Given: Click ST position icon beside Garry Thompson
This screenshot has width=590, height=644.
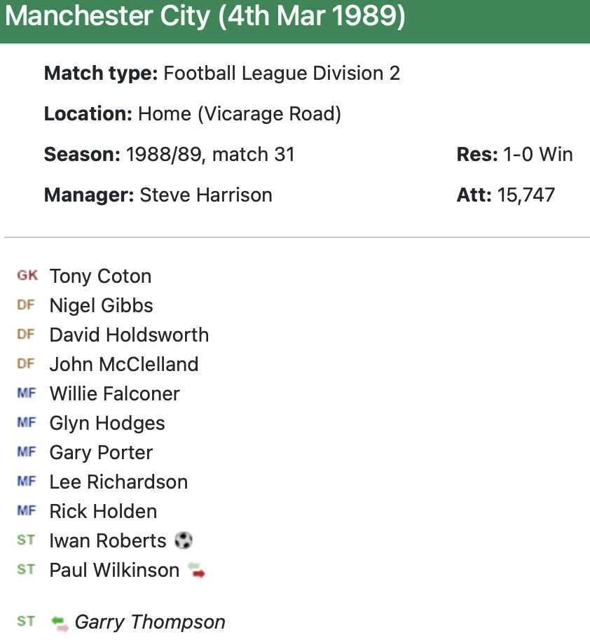Looking at the screenshot, I should coord(26,622).
